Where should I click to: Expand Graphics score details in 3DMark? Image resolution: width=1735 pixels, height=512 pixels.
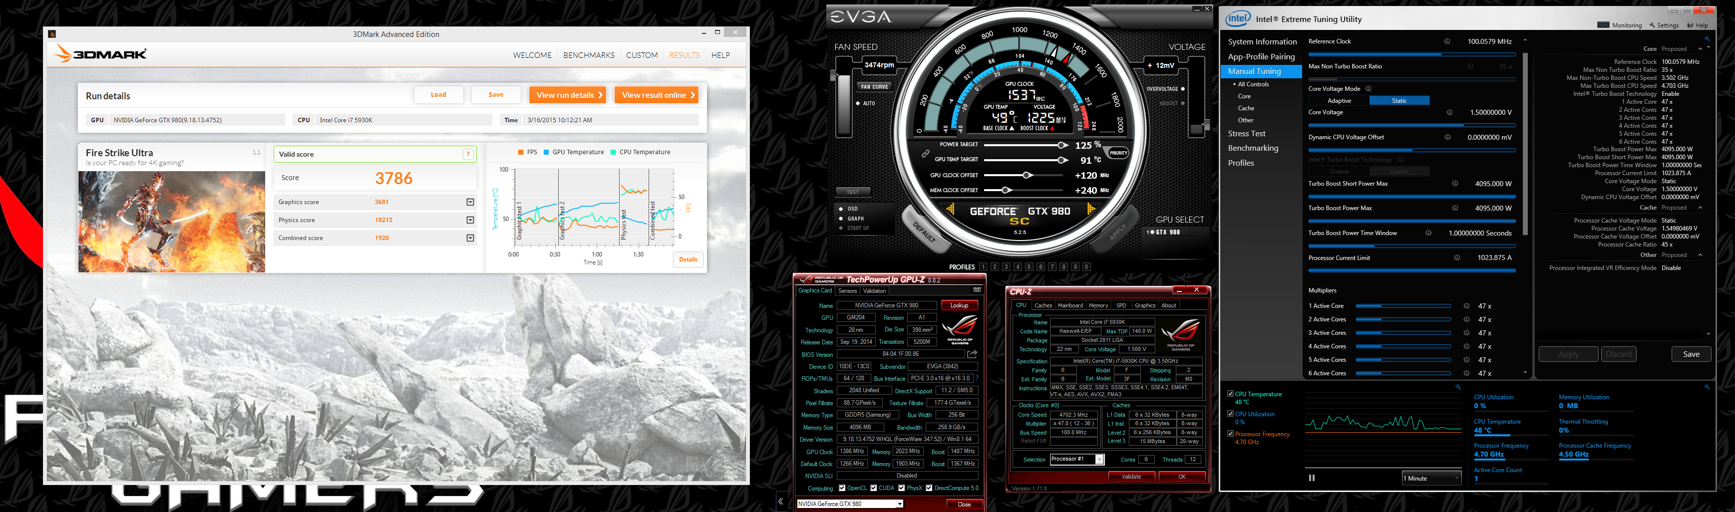[470, 202]
